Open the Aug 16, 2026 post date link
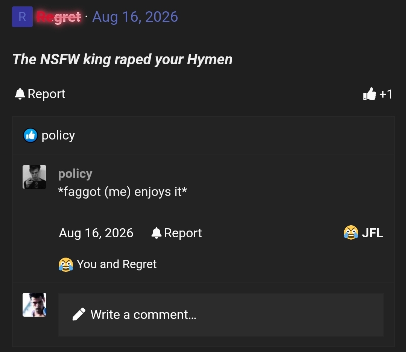Viewport: 406px width, 352px height. click(135, 17)
